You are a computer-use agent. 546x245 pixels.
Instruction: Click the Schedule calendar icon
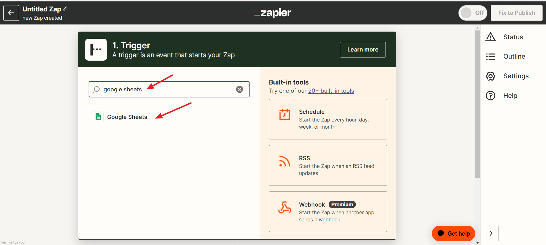285,114
